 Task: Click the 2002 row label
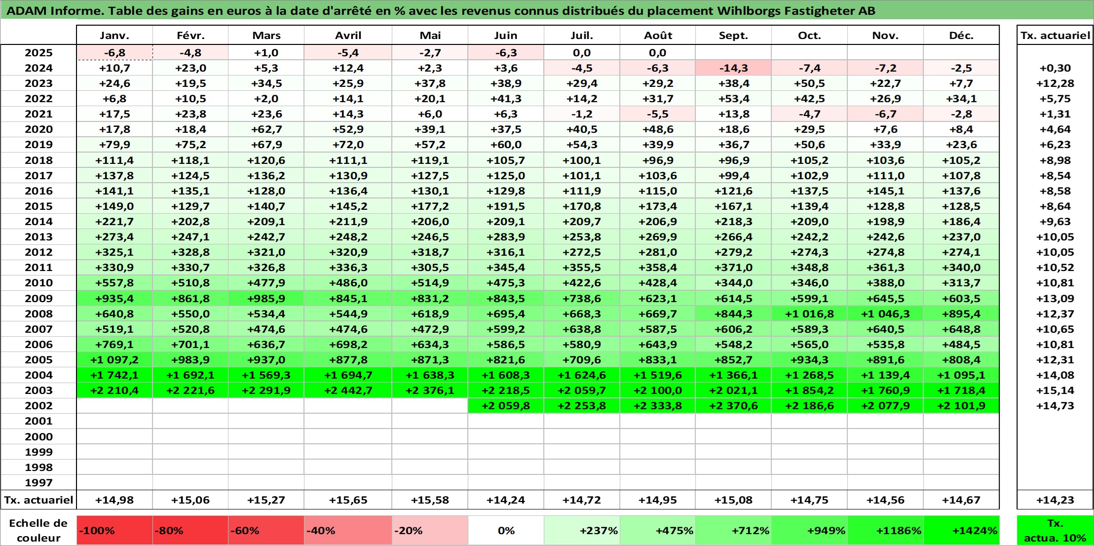pyautogui.click(x=38, y=406)
